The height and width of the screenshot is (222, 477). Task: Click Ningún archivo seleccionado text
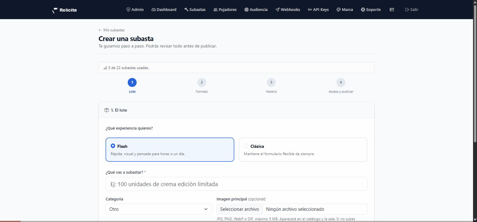(295, 209)
